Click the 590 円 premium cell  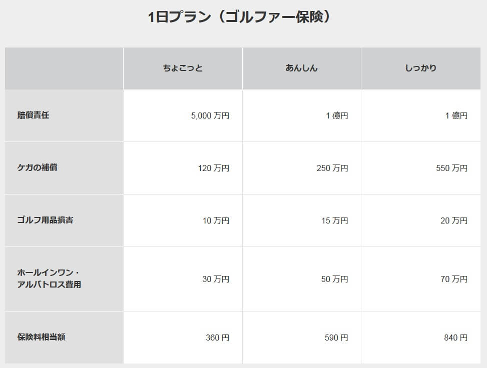pos(336,337)
